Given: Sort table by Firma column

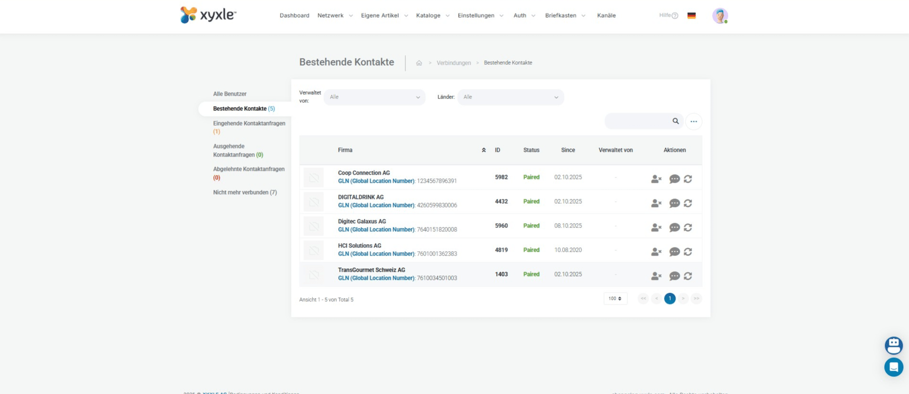Looking at the screenshot, I should click(x=345, y=150).
